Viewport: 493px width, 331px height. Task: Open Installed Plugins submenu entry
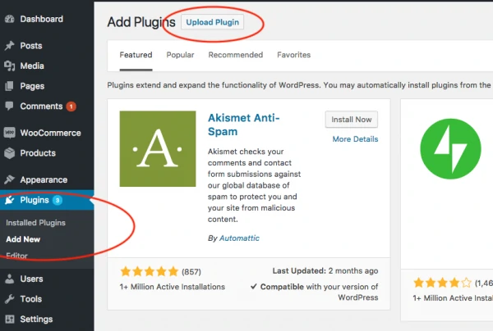[35, 223]
